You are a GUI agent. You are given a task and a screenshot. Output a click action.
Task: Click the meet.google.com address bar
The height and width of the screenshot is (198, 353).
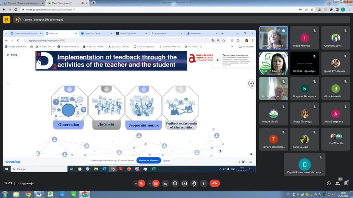click(158, 9)
